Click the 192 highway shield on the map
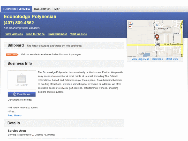Image resolution: width=188 pixels, height=141 pixels. (x=157, y=44)
